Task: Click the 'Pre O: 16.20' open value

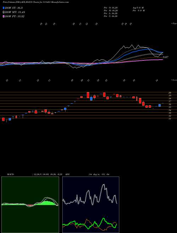Action: 111,8
